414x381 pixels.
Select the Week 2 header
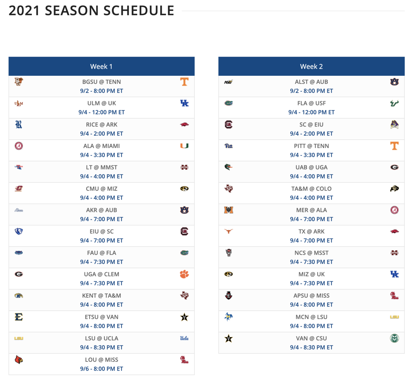coord(311,66)
